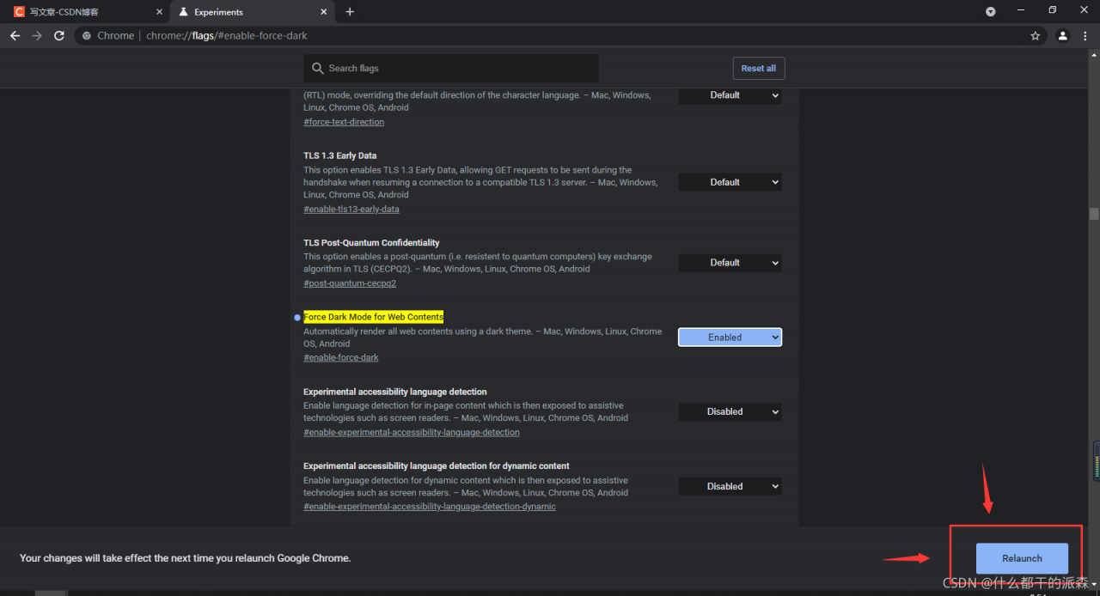Click the 'Your changes will take effect' message
Screen dimensions: 1100x596
coord(185,558)
